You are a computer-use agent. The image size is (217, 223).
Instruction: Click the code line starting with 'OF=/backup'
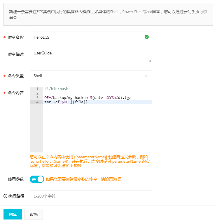pos(87,98)
